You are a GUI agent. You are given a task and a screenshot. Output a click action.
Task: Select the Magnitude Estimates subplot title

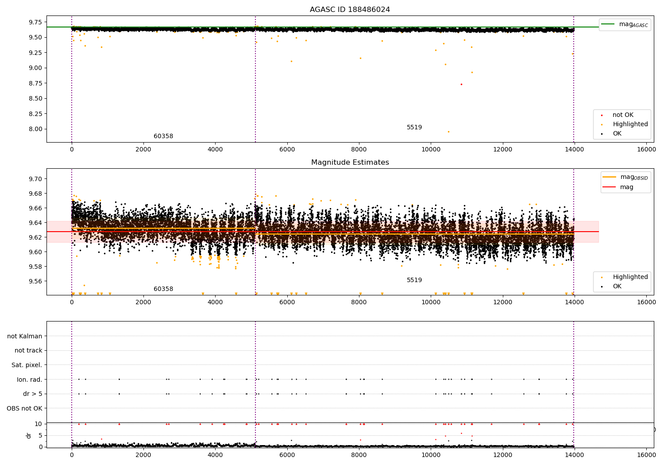350,163
